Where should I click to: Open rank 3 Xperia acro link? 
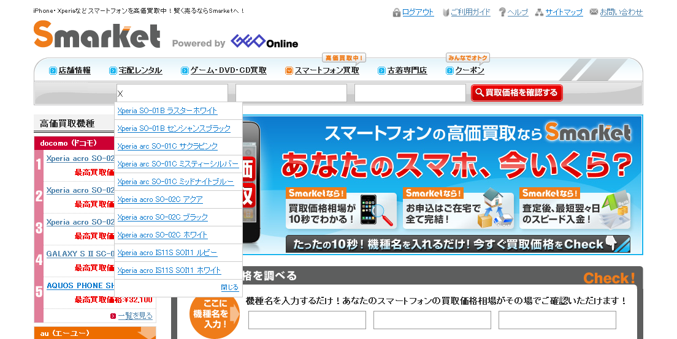[80, 222]
